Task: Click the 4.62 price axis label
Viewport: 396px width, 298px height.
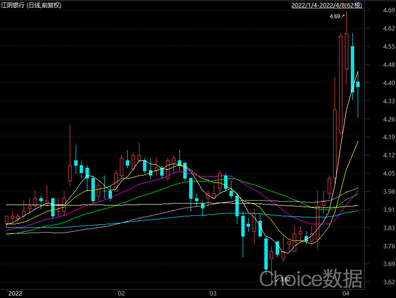Action: coord(389,29)
